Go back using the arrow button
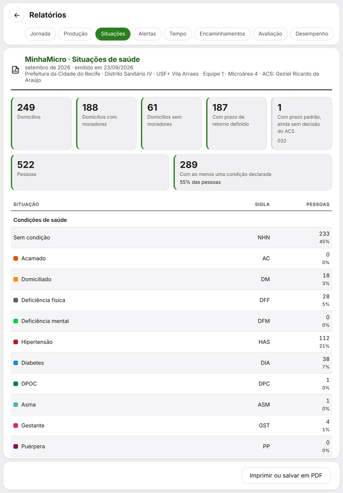The image size is (343, 493). pyautogui.click(x=17, y=15)
